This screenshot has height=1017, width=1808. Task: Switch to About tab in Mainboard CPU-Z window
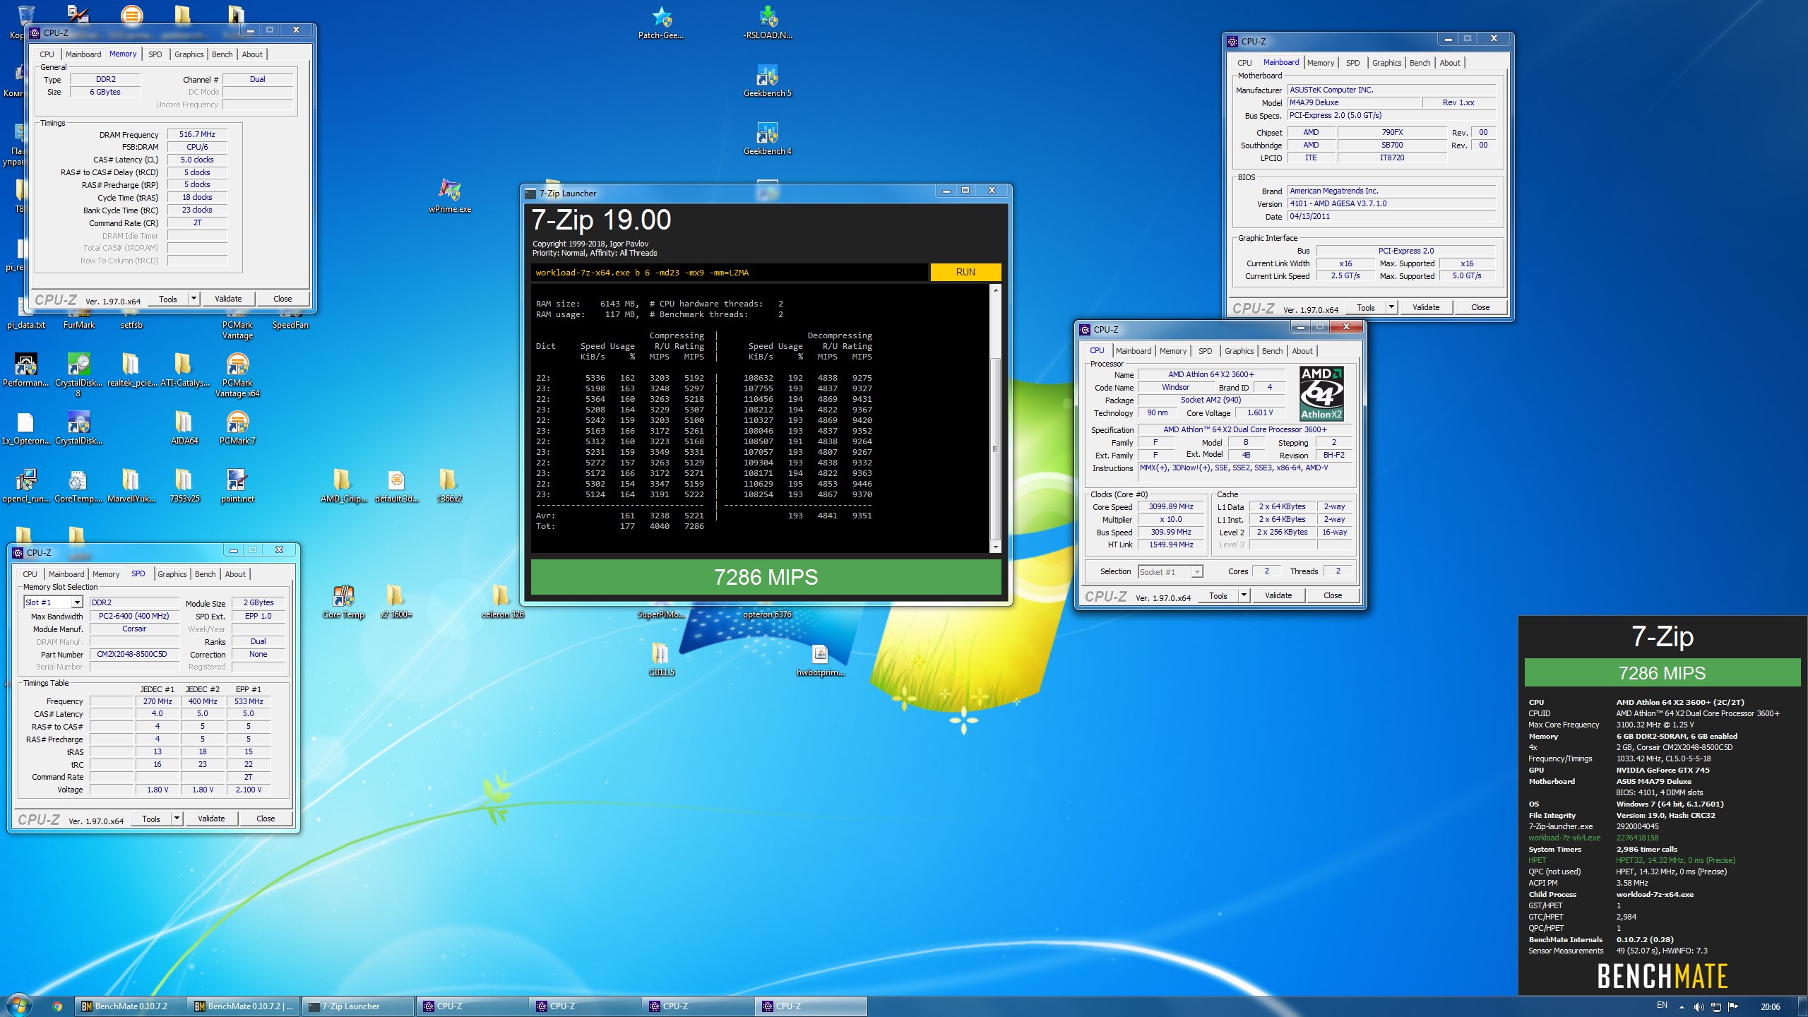click(x=1449, y=63)
